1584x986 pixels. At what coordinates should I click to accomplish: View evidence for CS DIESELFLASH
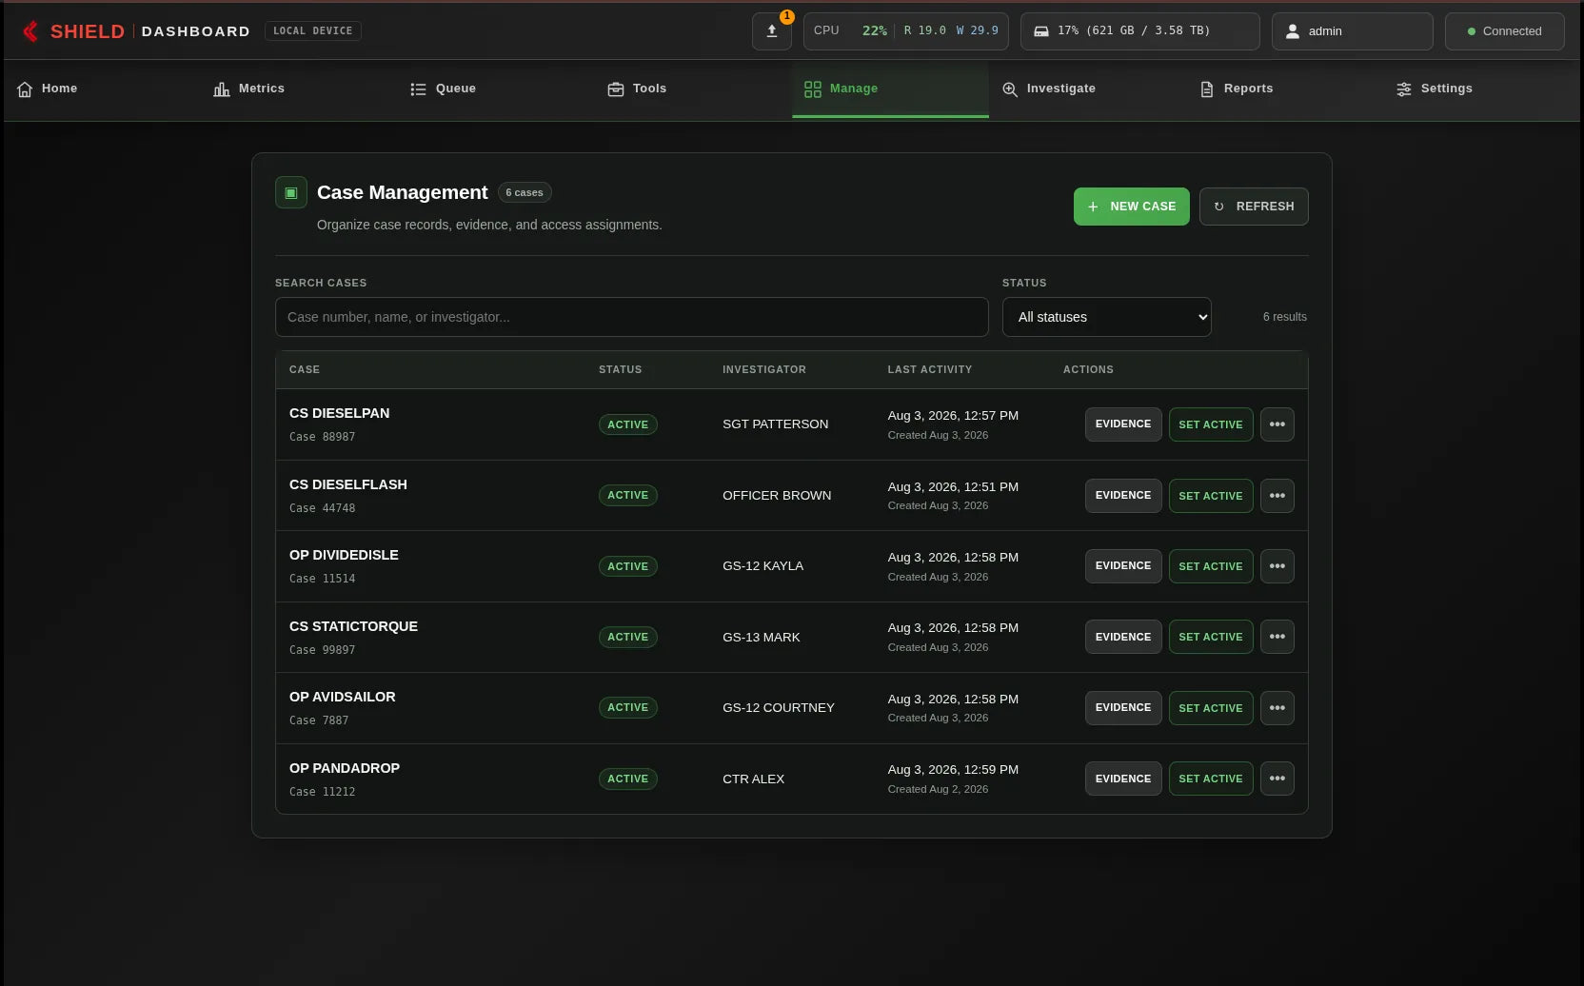[x=1123, y=496]
